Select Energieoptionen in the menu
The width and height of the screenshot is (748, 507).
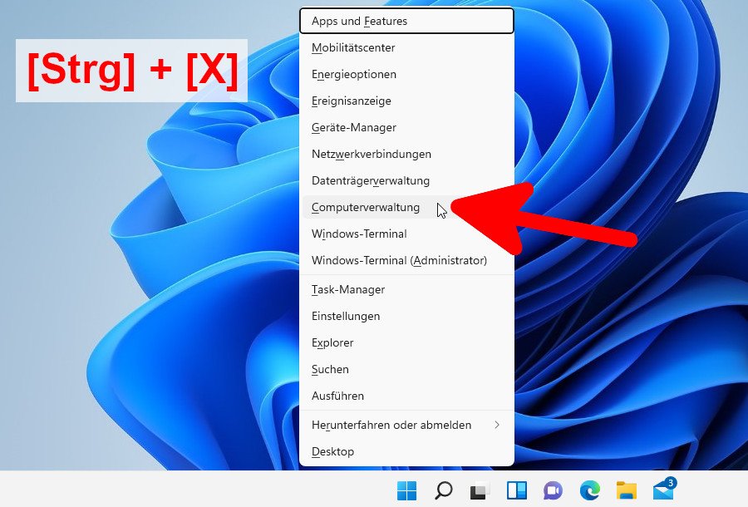click(x=354, y=74)
